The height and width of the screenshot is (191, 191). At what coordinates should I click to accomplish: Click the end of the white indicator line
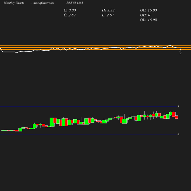pyautogui.click(x=176, y=48)
